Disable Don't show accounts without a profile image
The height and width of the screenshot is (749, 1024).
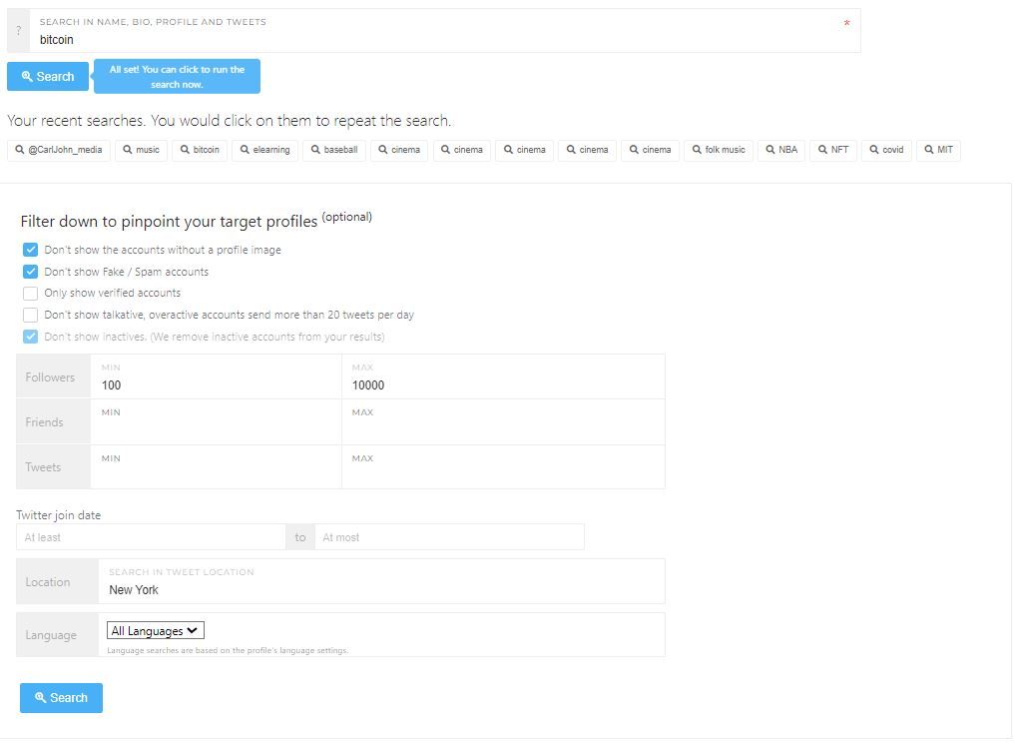point(31,250)
